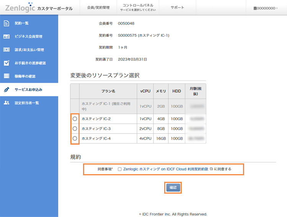Click the vCPU column header

point(145,91)
